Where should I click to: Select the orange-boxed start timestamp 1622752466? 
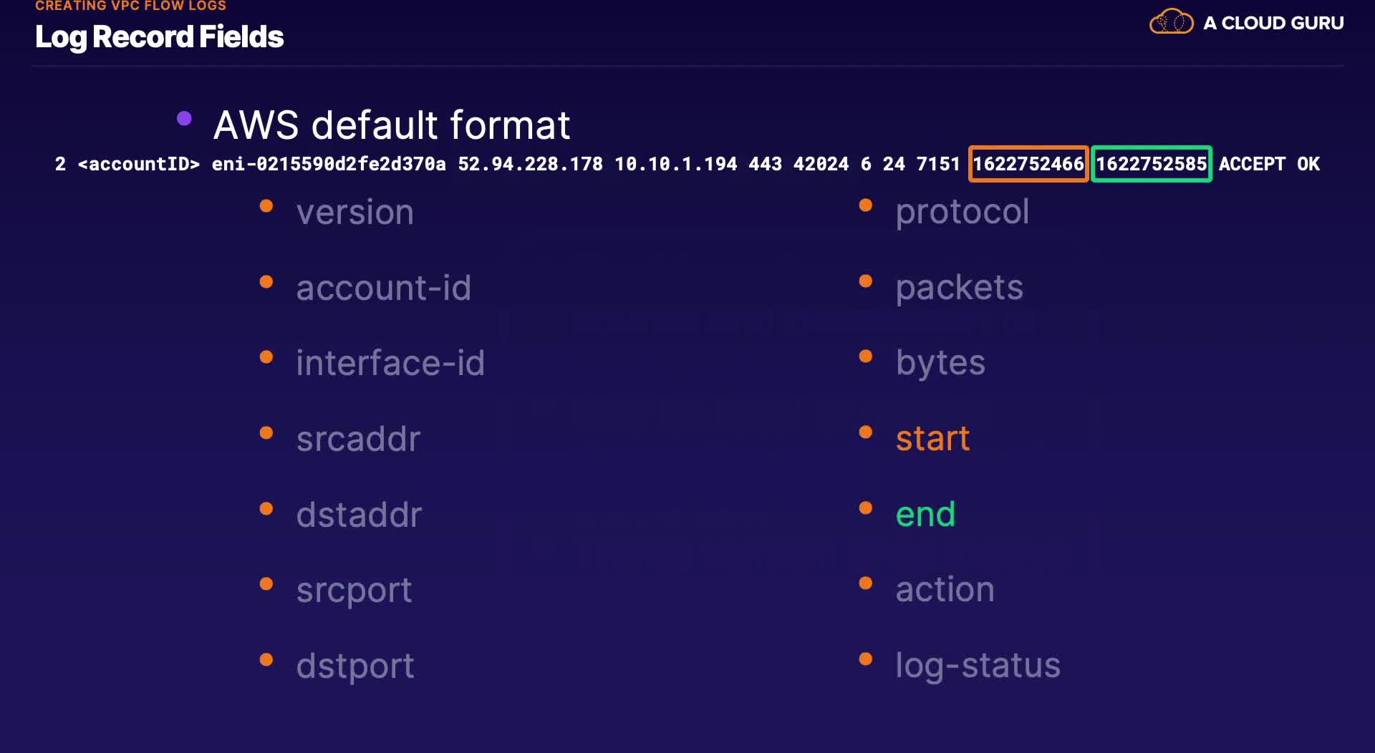pos(1028,164)
